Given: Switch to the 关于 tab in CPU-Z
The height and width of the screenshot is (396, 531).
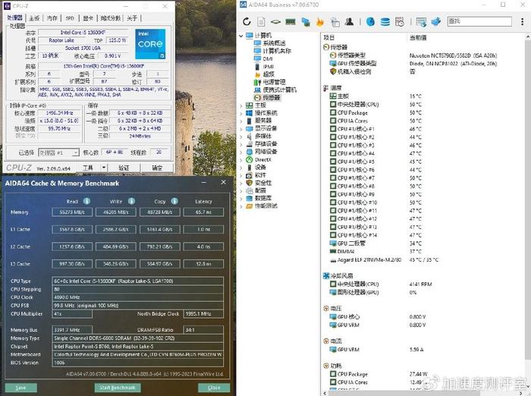Looking at the screenshot, I should pos(132,18).
